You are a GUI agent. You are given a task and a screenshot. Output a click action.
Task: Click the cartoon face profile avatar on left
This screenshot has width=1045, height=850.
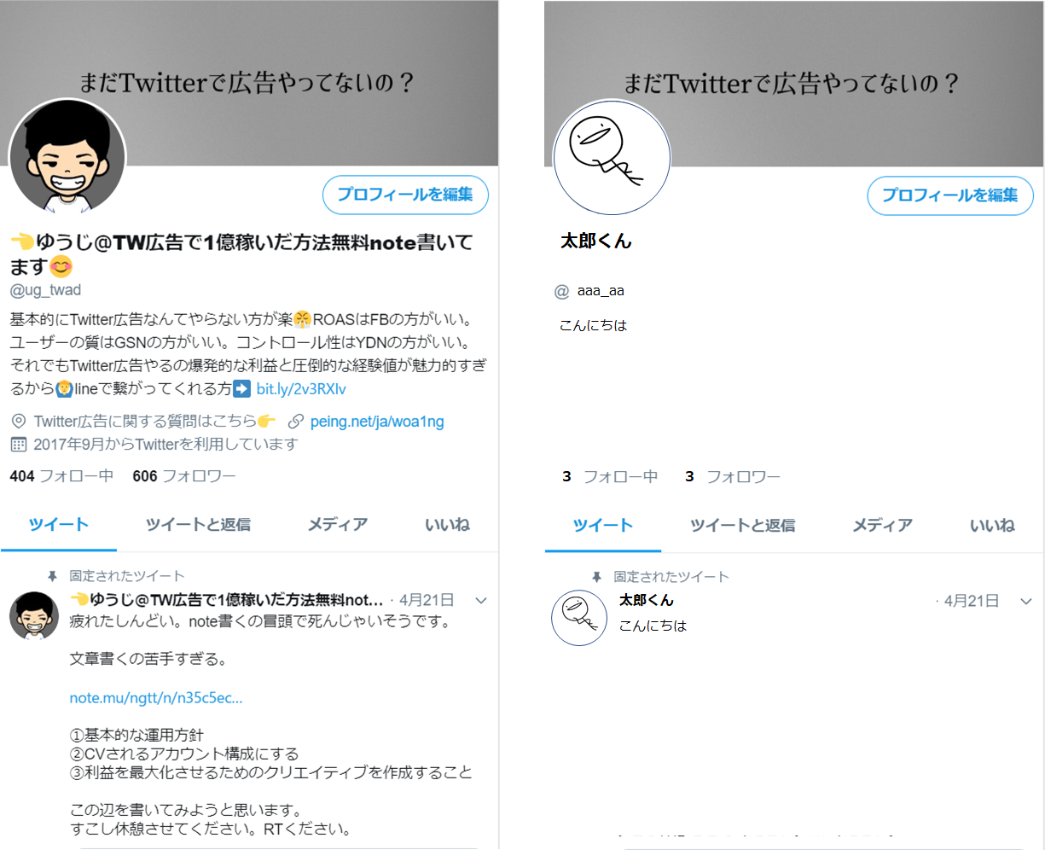tap(67, 158)
